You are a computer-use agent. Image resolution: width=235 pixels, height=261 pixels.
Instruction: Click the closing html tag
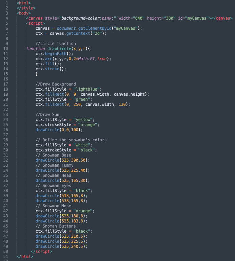25,257
